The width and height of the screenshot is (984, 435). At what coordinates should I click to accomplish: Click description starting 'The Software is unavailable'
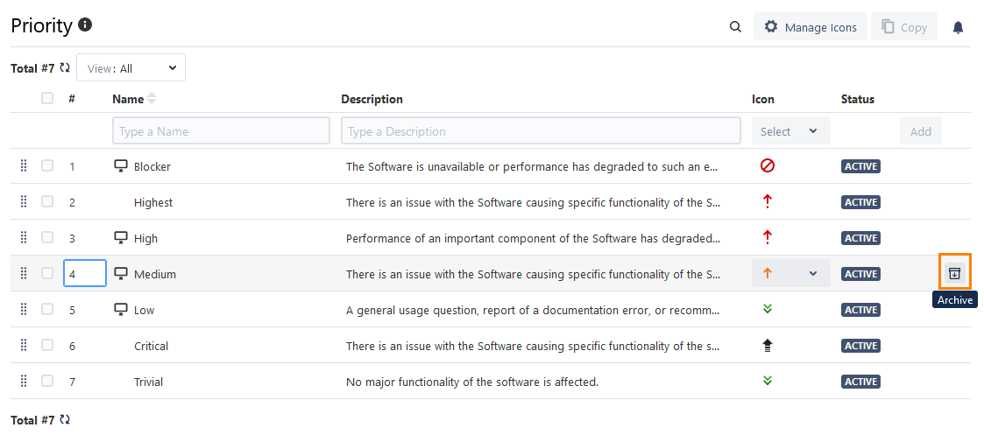coord(532,166)
